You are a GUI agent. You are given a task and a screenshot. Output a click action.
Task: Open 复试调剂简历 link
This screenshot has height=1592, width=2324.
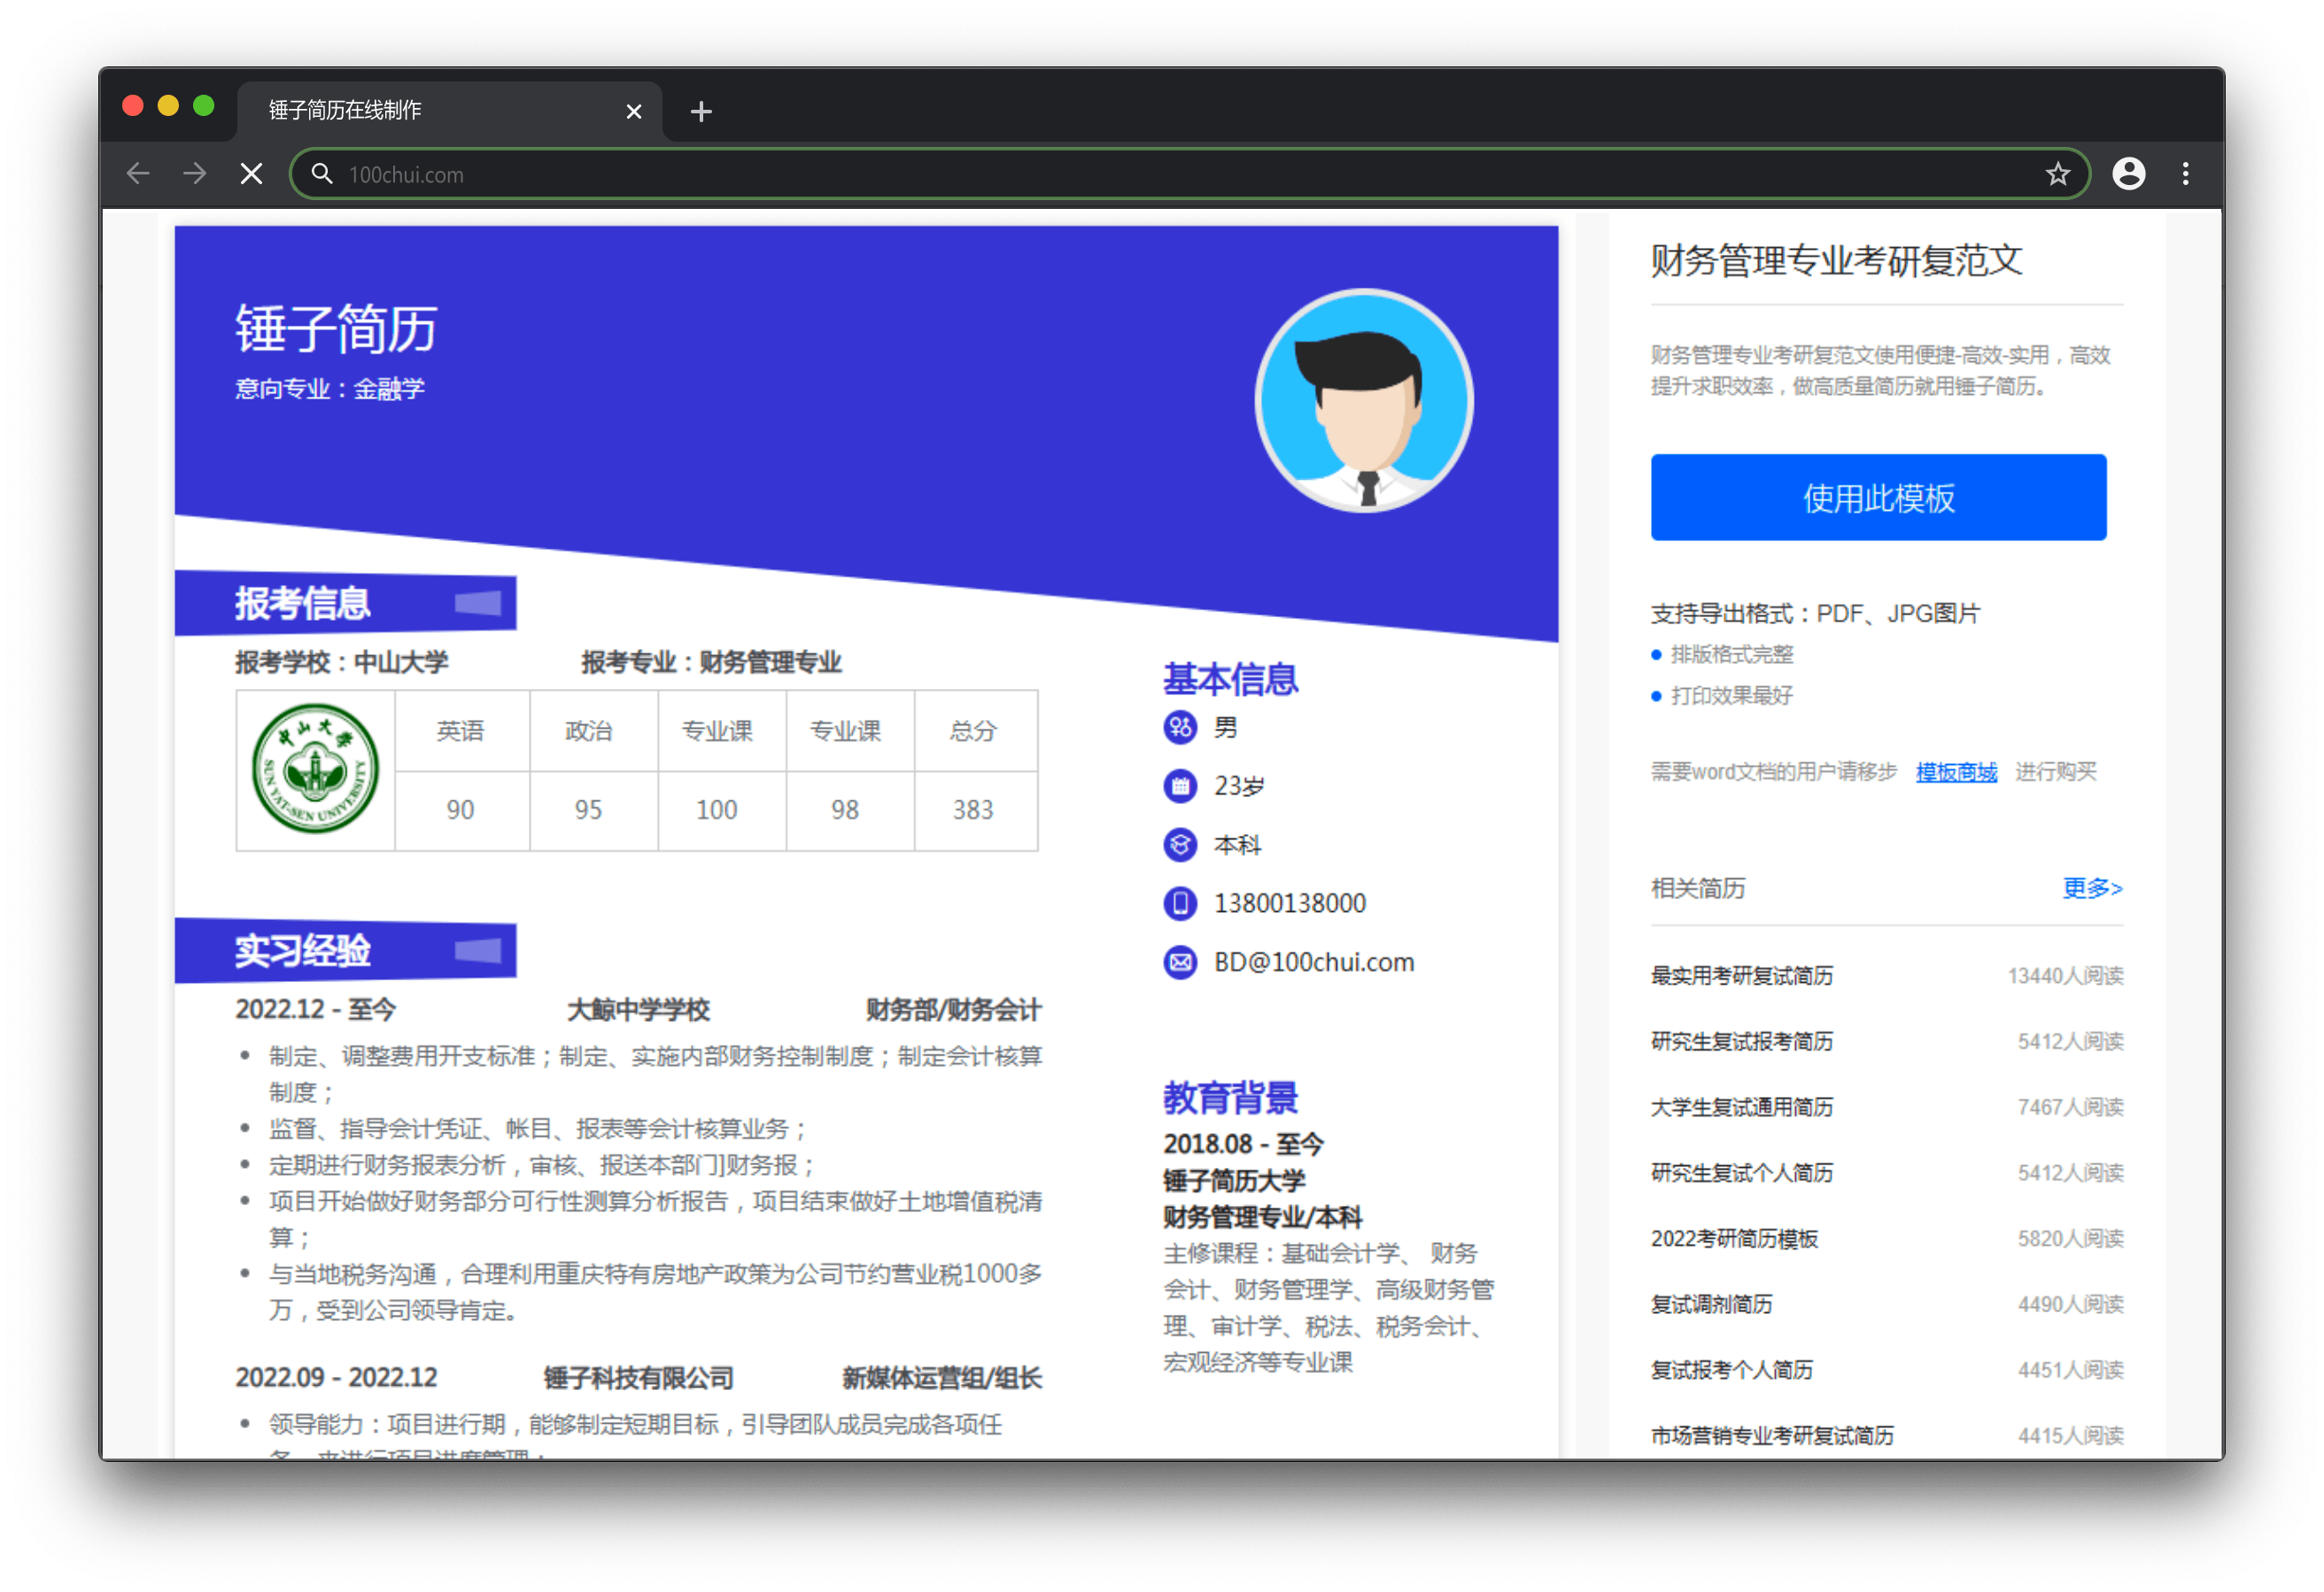click(1711, 1304)
